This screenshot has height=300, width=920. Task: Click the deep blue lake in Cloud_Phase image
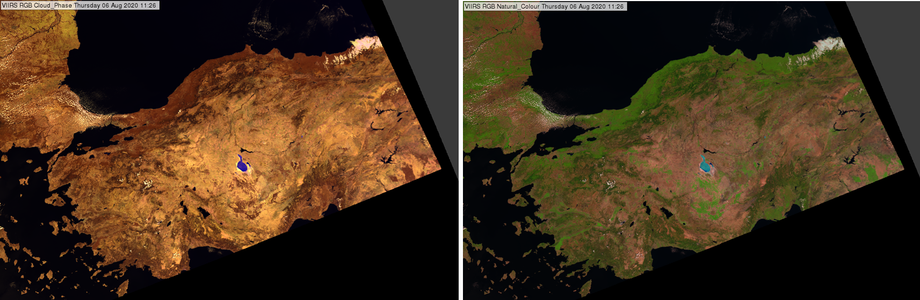(x=242, y=165)
